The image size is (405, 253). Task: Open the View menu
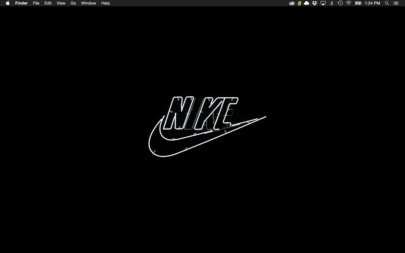pyautogui.click(x=61, y=3)
